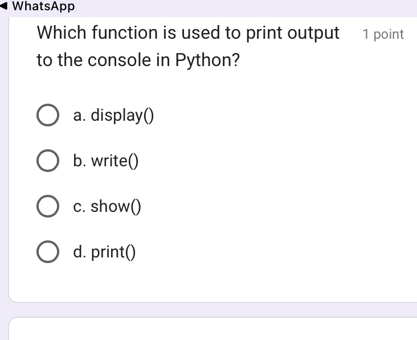Click the "b. write()" answer label
Screen dimensions: 417x340
(106, 161)
